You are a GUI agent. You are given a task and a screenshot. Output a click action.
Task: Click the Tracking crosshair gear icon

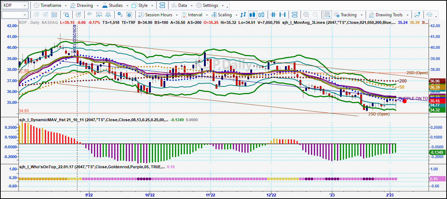point(337,15)
